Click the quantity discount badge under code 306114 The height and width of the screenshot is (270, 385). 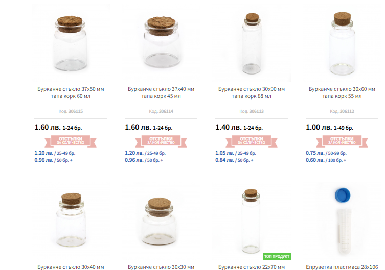pos(161,140)
